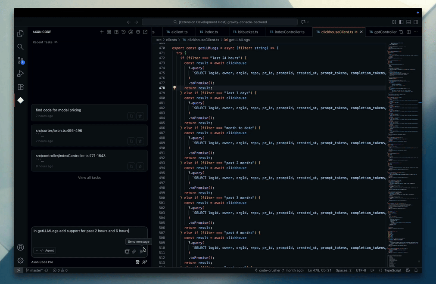Click 'Axon Code Pro' label
This screenshot has height=284, width=436.
pos(42,262)
